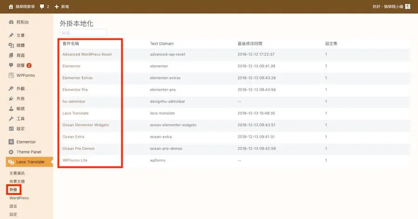418x219 pixels.
Task: Click the users person icon in sidebar
Action: pos(11,109)
